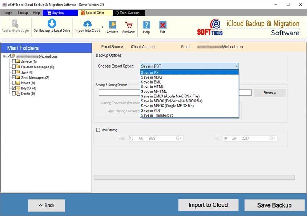Select Save in MHTML option
This screenshot has width=307, height=216.
(x=190, y=91)
